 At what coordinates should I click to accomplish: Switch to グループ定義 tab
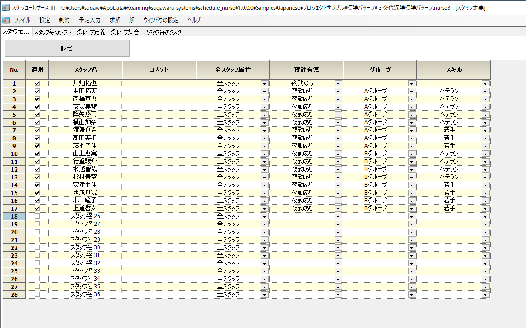click(x=91, y=32)
